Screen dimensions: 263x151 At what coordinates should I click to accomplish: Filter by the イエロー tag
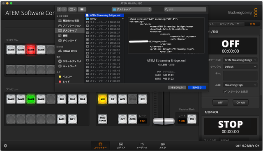click(69, 77)
